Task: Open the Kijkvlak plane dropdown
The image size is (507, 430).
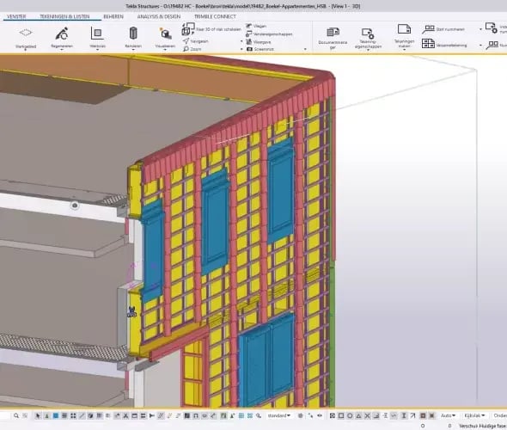Action: coord(474,415)
